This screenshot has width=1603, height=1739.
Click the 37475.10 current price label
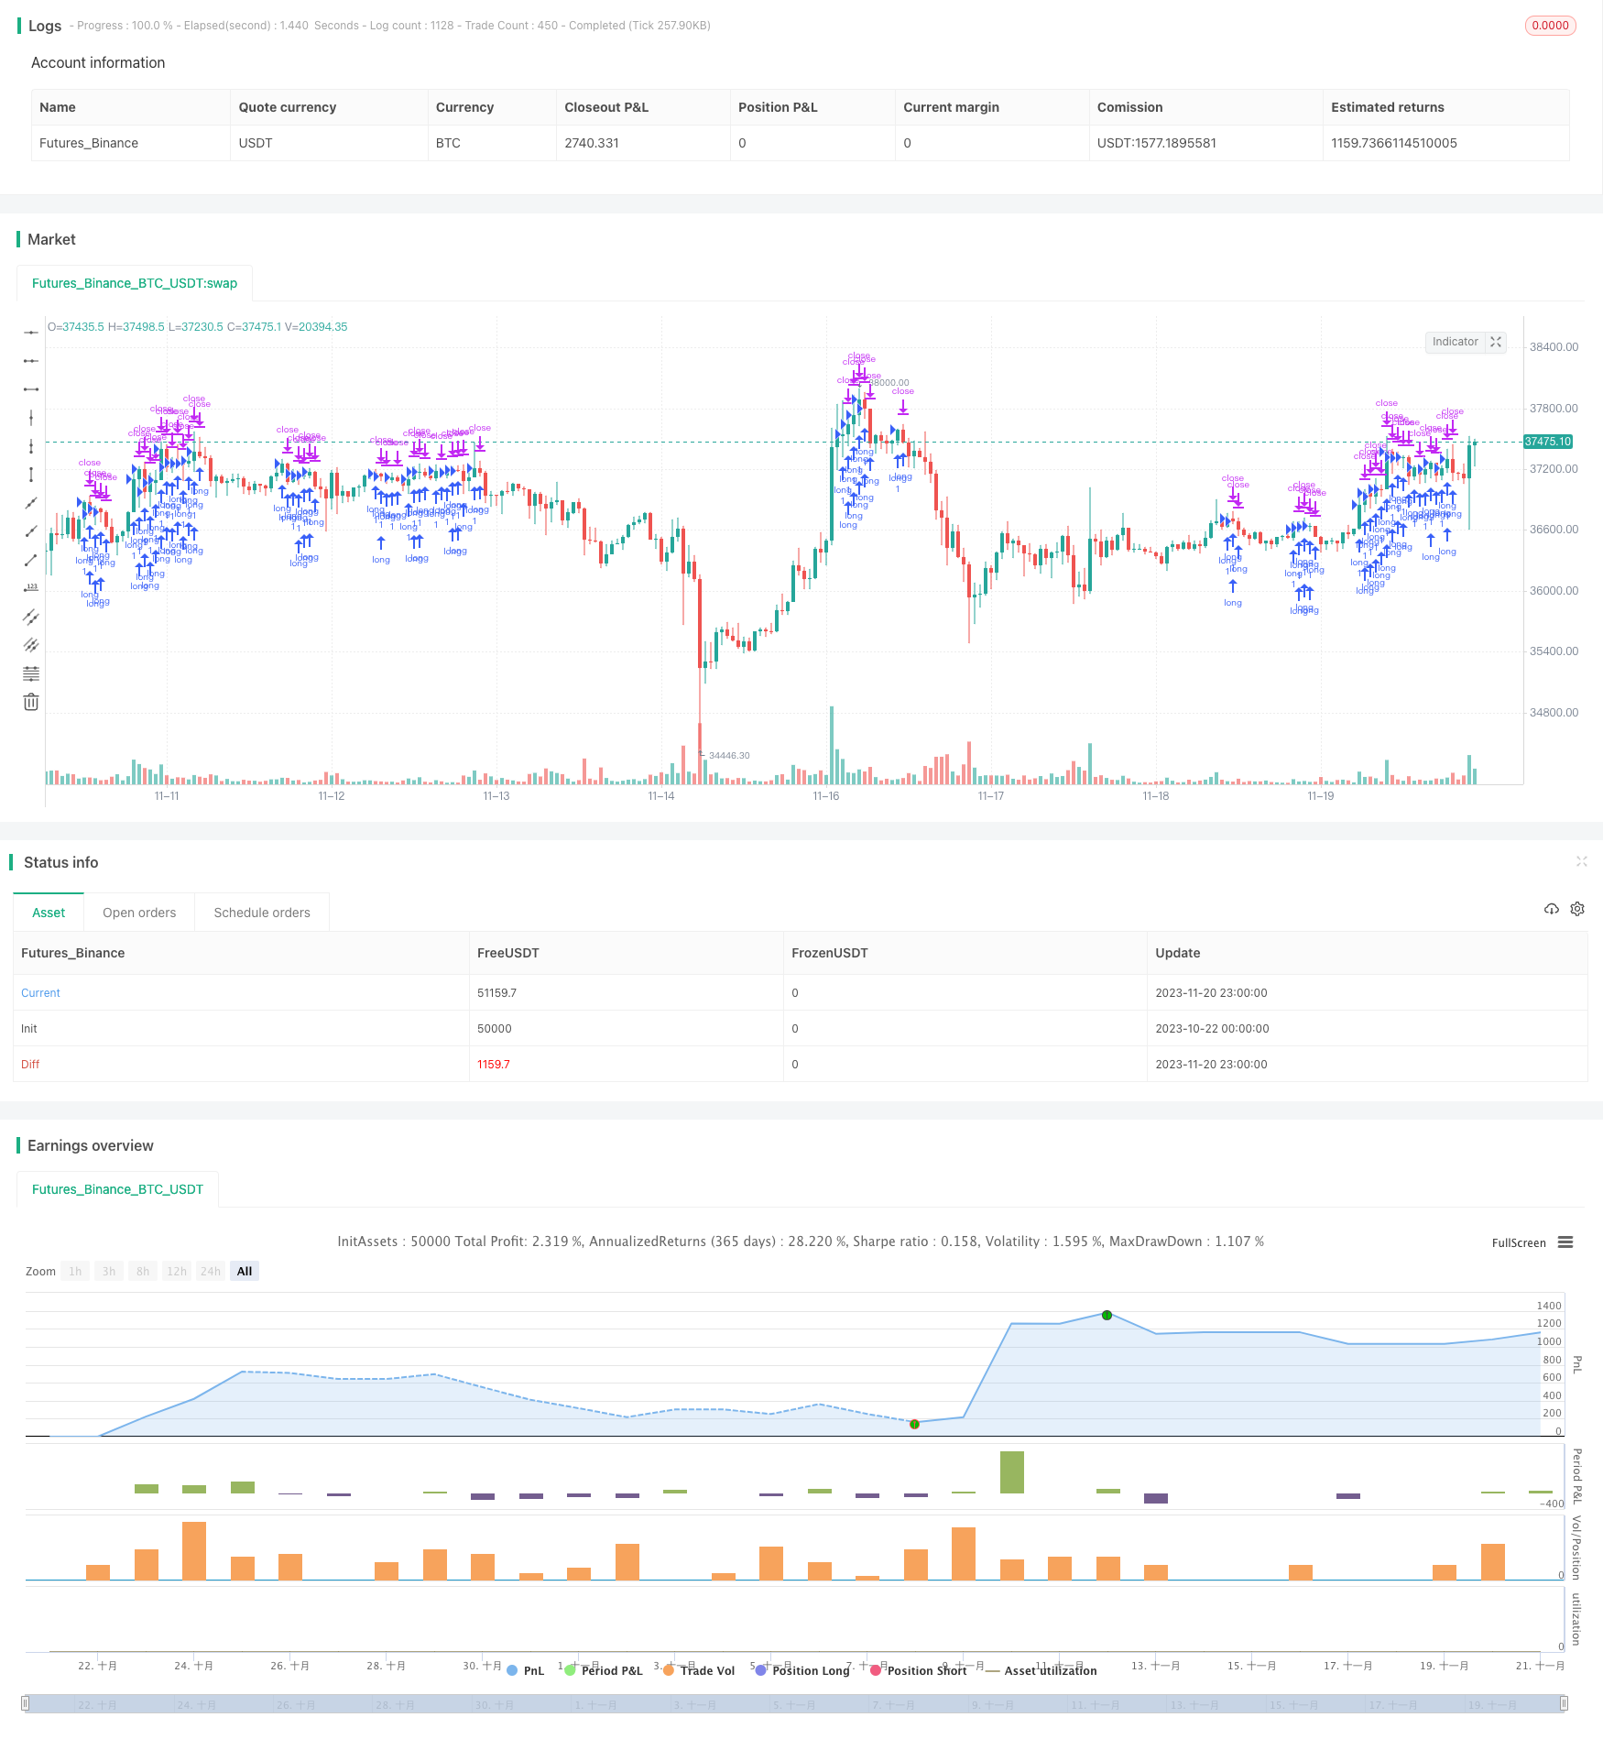click(x=1547, y=442)
